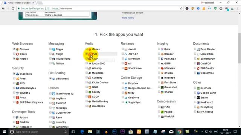
Task: Show hidden system tray icons
Action: [202, 132]
